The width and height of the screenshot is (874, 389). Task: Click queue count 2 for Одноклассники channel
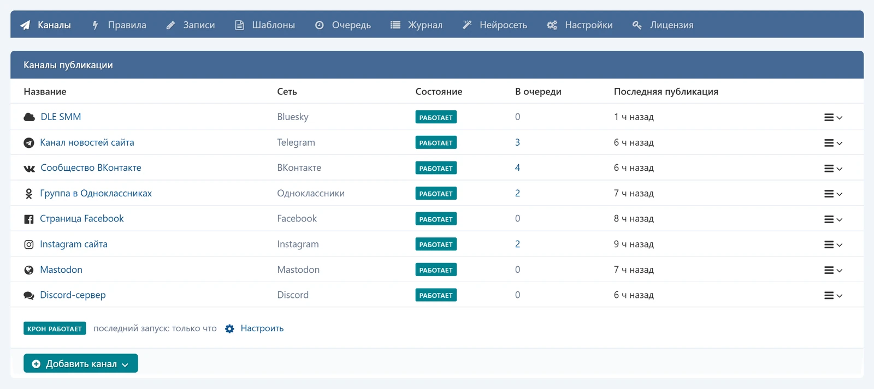tap(517, 193)
